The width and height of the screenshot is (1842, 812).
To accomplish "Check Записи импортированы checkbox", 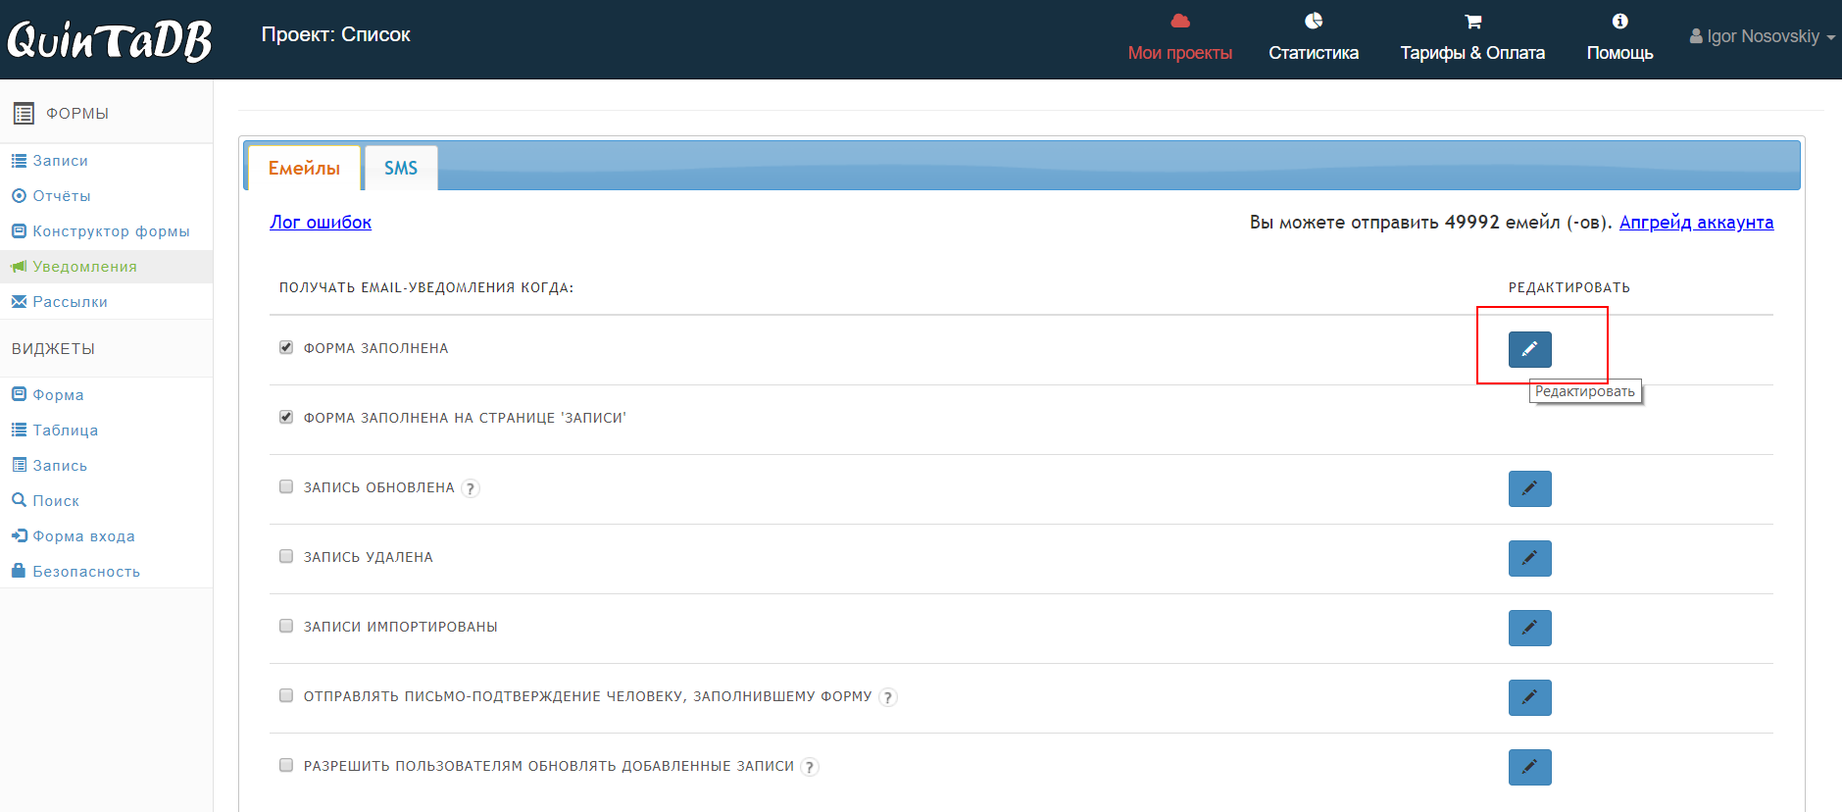I will click(286, 626).
